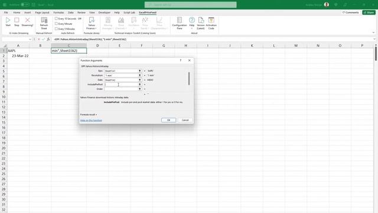Enable Every 10 Seconds auto refresh
Viewport: 378px width, 213px height.
(56, 18)
